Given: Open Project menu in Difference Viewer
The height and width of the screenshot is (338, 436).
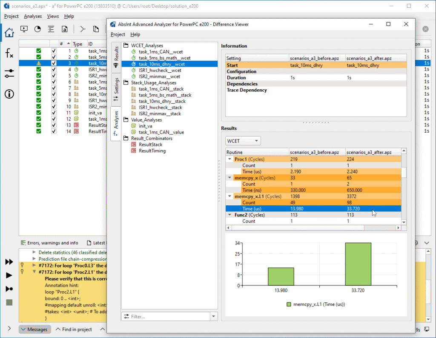Looking at the screenshot, I should (x=118, y=34).
